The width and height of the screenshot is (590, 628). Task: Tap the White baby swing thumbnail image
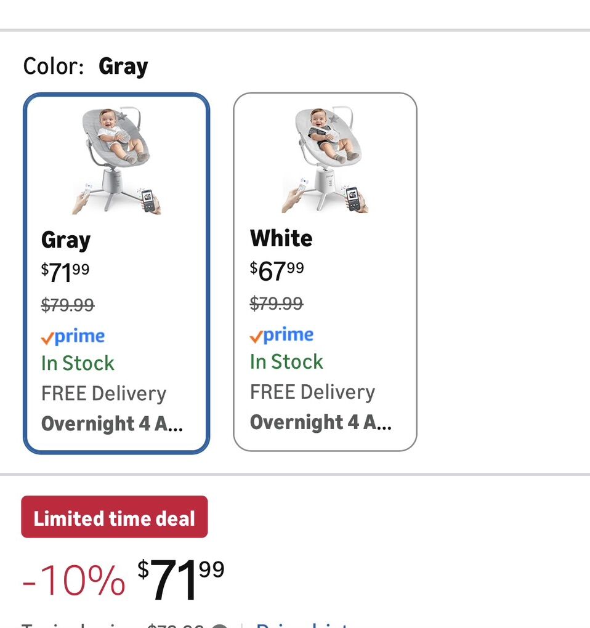pos(325,160)
